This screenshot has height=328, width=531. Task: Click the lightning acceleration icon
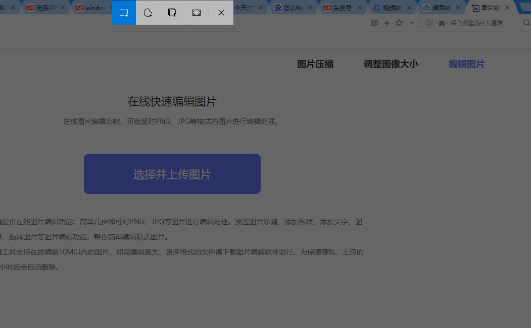387,23
